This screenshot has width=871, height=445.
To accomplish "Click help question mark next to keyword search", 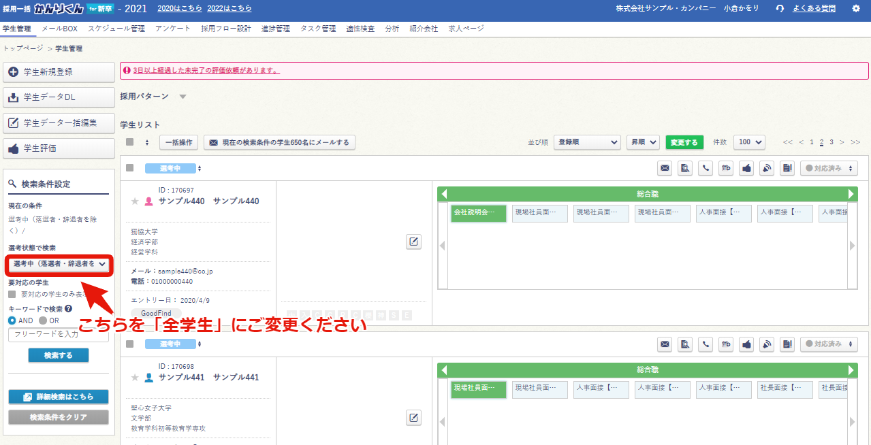I will coord(68,309).
